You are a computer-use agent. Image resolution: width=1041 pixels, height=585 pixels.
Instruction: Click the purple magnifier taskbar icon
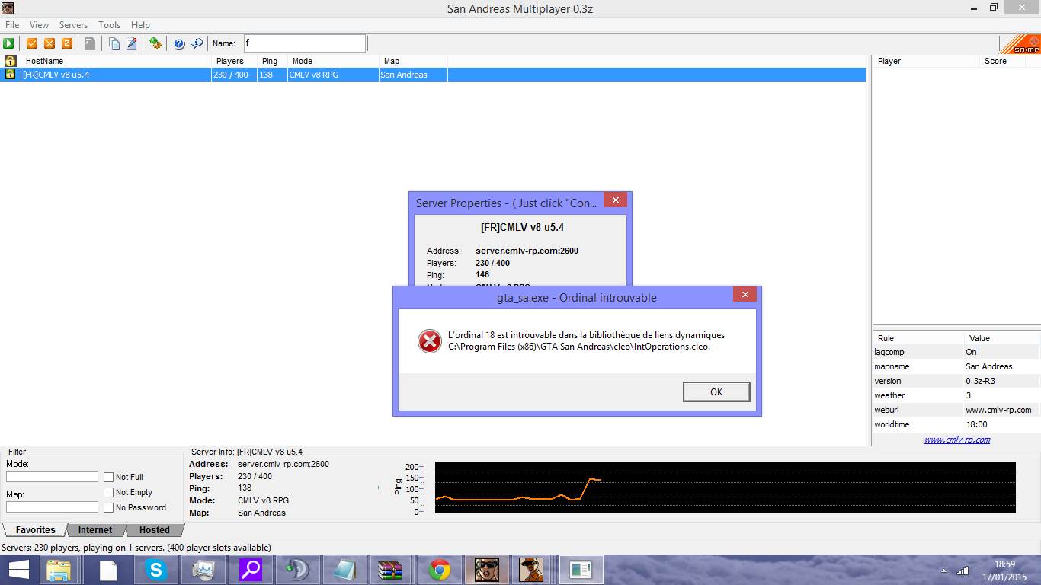coord(250,570)
